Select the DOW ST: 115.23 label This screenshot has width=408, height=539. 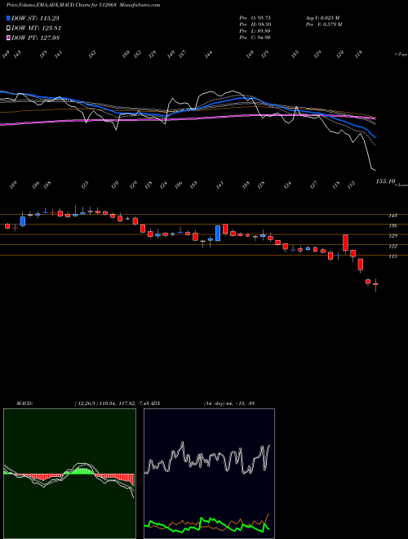click(x=35, y=19)
